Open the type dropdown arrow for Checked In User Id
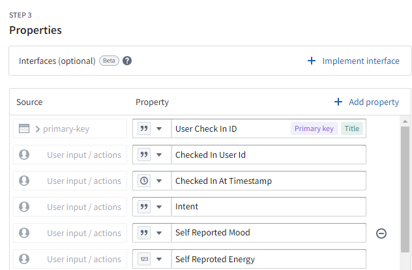This screenshot has width=412, height=270. 160,155
